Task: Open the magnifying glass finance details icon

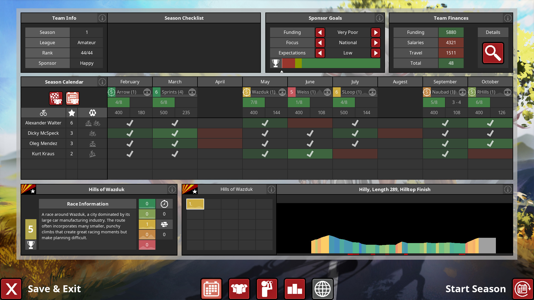Action: click(493, 53)
